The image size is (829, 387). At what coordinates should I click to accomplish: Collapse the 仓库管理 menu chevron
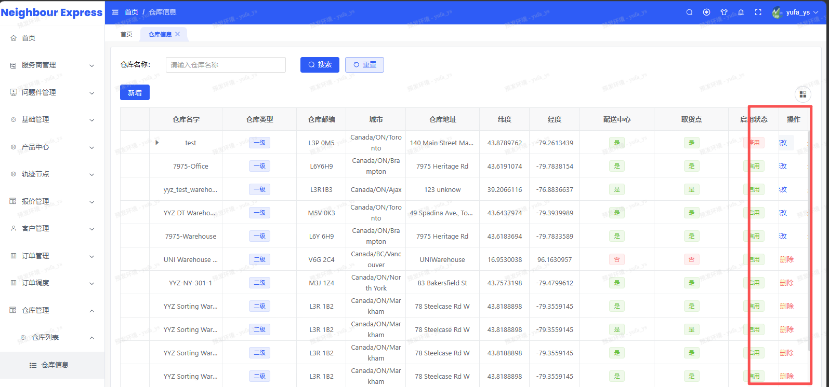point(92,311)
